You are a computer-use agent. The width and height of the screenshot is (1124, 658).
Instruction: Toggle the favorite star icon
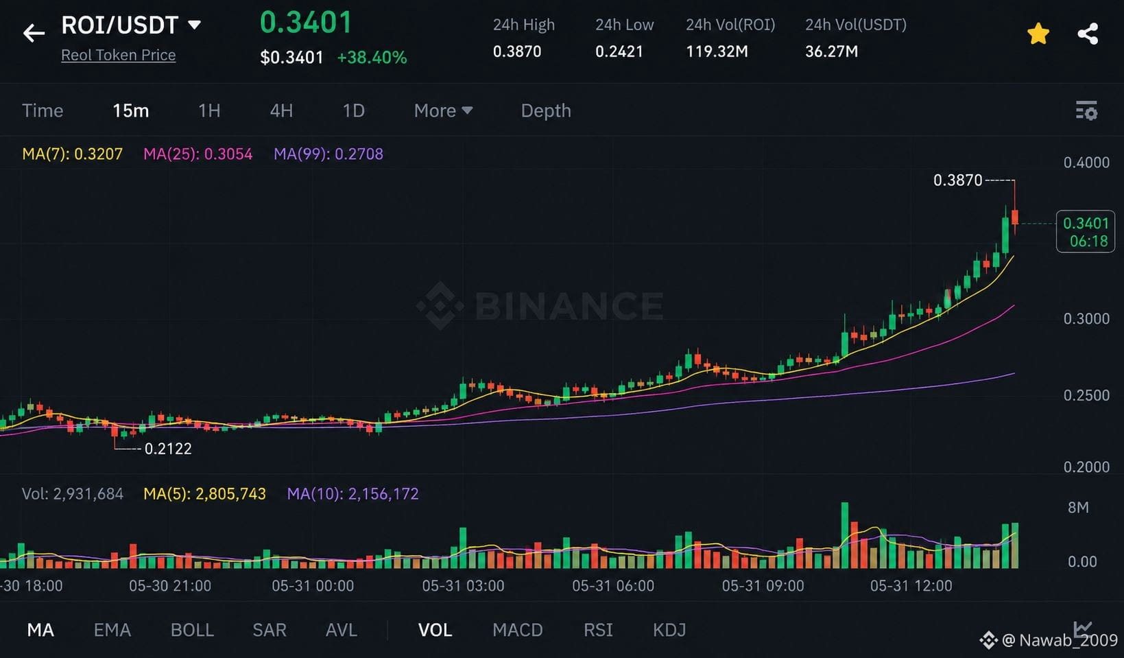coord(1038,34)
